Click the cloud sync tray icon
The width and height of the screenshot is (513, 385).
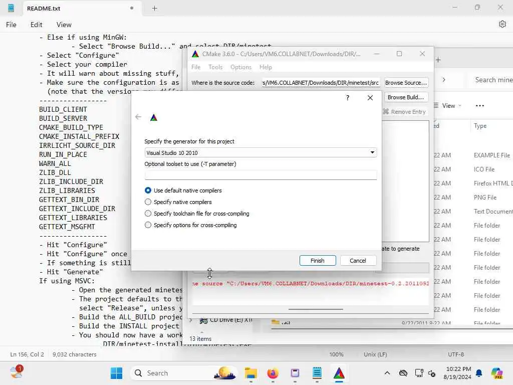pos(403,373)
